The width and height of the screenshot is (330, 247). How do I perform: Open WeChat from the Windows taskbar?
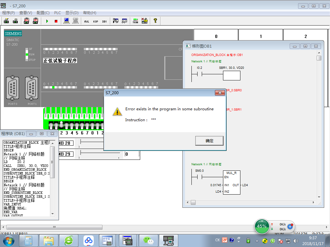(x=149, y=240)
